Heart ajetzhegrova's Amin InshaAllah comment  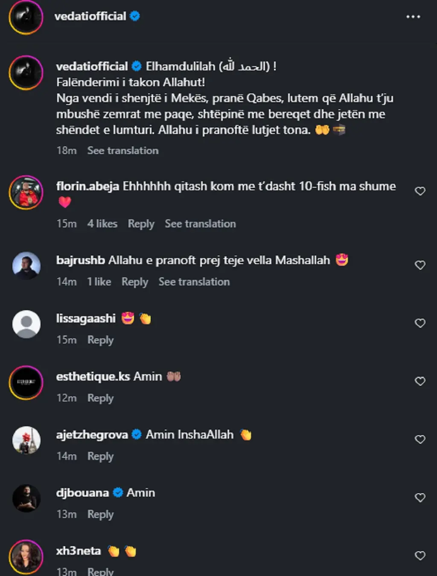point(420,439)
